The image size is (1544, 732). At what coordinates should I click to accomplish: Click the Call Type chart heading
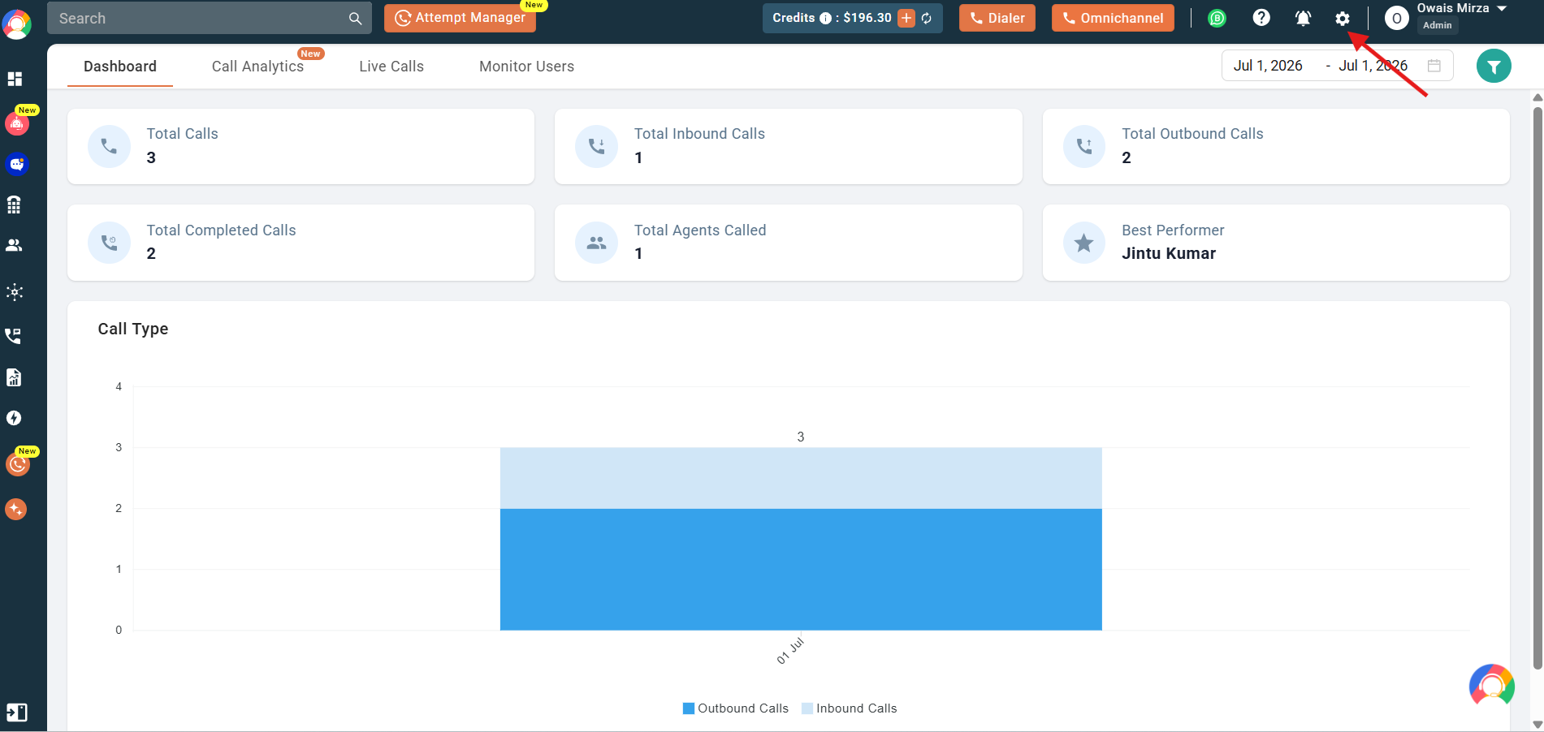(x=133, y=329)
